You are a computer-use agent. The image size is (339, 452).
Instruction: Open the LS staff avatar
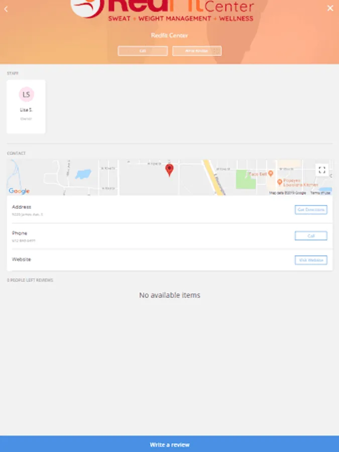[x=26, y=94]
